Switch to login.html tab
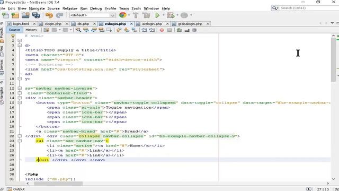 [x=21, y=24]
